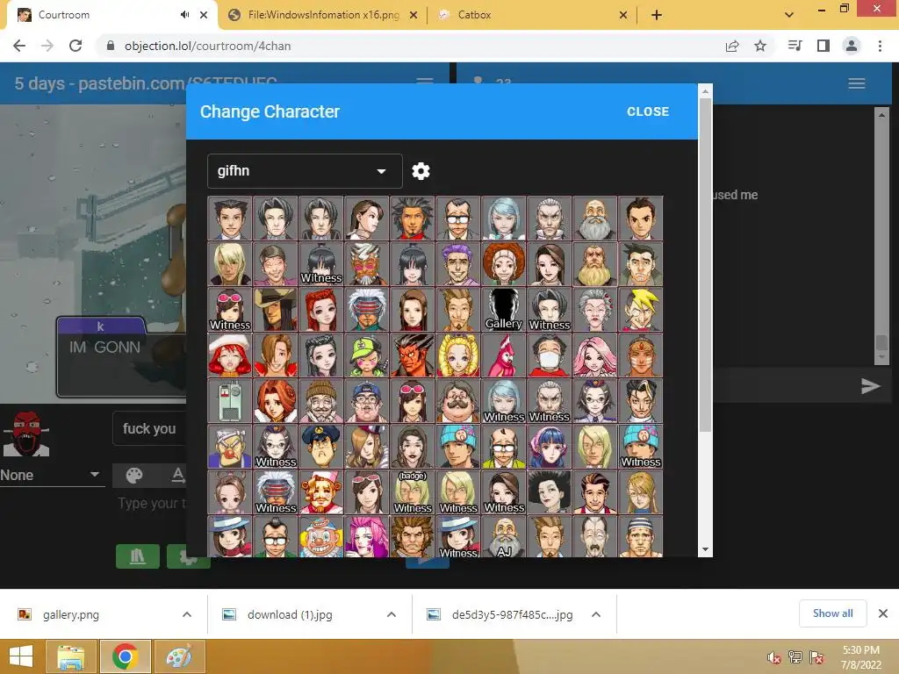
Task: Select the AJ bearded character
Action: pos(504,537)
